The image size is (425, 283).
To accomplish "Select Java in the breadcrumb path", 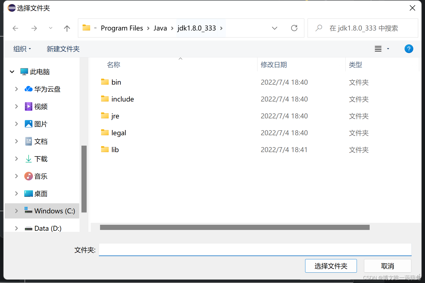I will click(x=160, y=28).
